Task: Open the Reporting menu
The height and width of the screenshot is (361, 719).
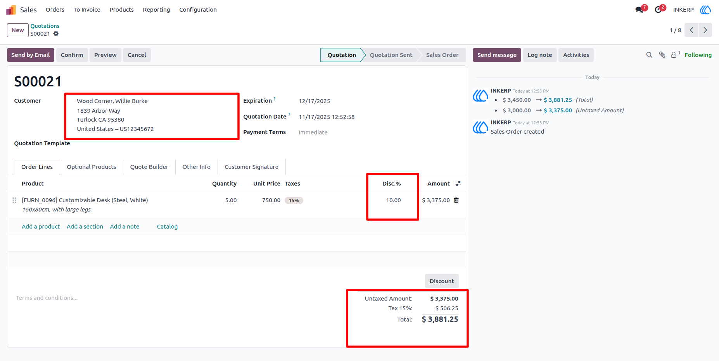Action: (x=156, y=10)
